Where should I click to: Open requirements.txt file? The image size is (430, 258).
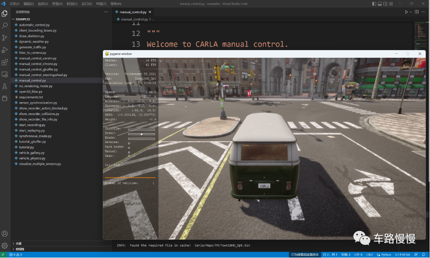[31, 97]
